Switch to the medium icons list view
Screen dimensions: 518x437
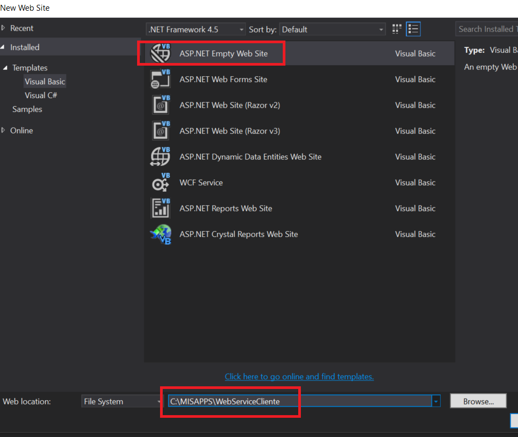click(413, 29)
